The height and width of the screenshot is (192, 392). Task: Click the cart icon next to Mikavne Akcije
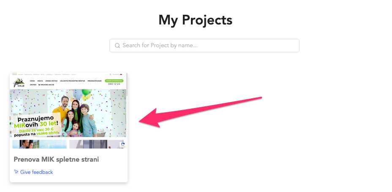[x=39, y=85]
